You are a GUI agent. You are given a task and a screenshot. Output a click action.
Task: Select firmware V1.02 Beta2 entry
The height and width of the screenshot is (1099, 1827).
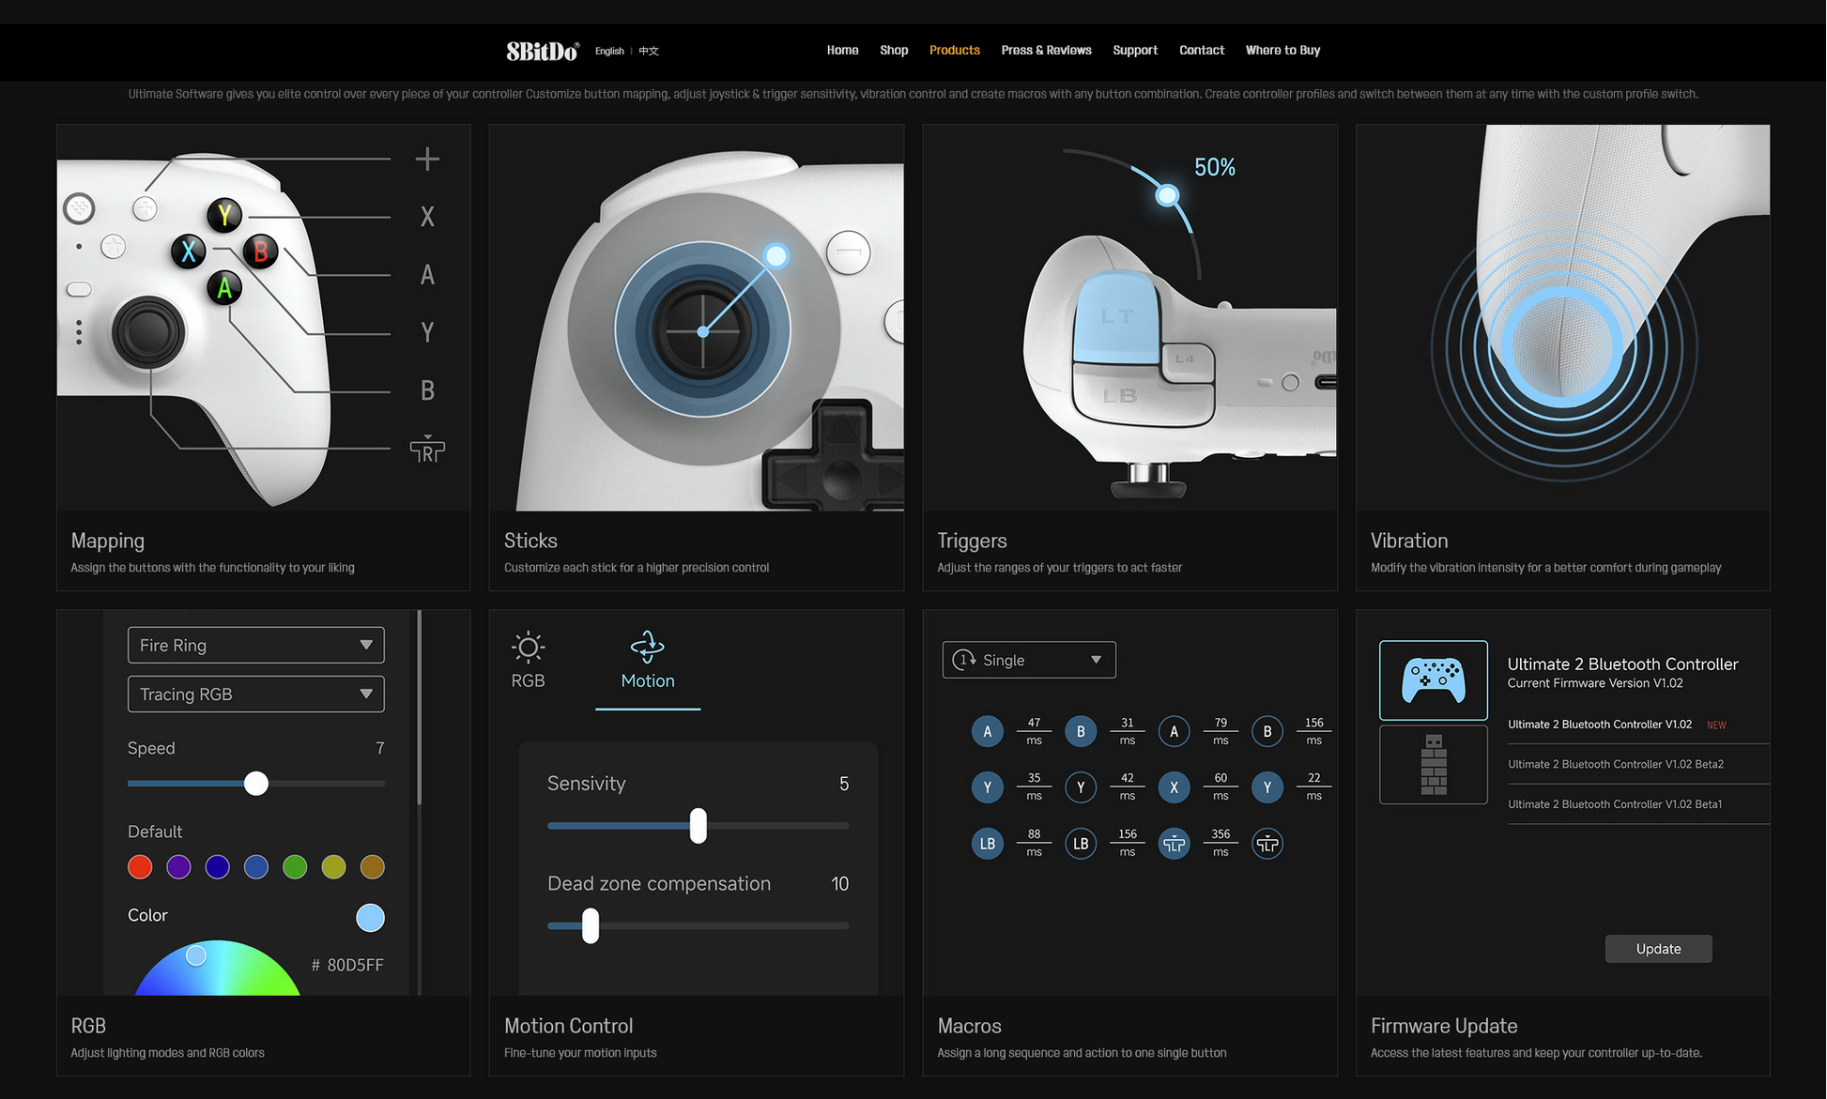(x=1615, y=764)
